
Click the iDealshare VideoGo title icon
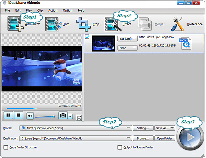coord(4,3)
